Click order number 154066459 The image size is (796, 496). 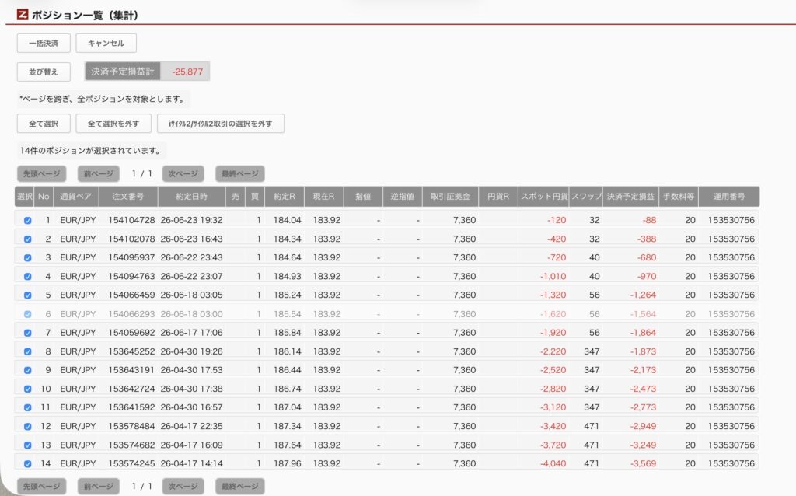click(x=131, y=295)
